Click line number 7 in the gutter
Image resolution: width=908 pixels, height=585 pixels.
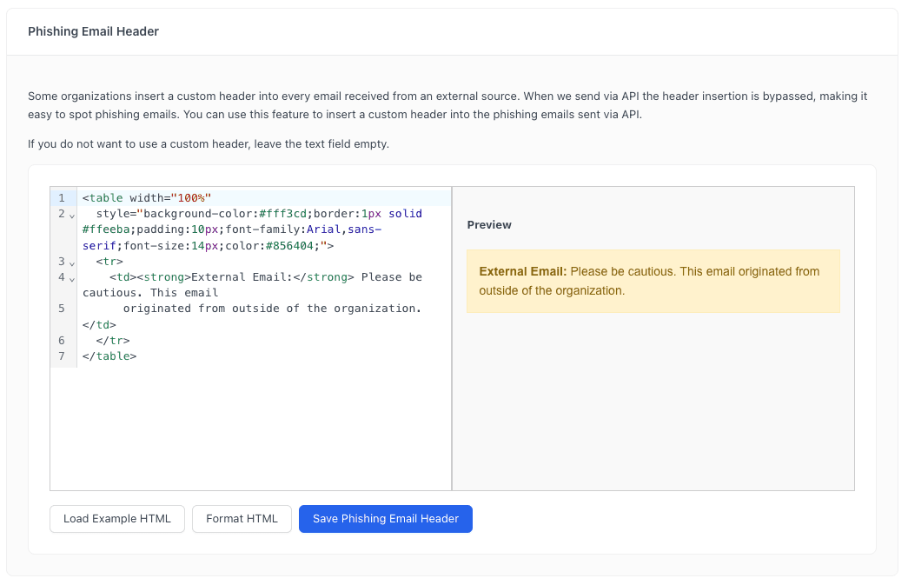61,356
